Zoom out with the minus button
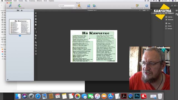The height and width of the screenshot is (100, 178). pyautogui.click(x=140, y=11)
